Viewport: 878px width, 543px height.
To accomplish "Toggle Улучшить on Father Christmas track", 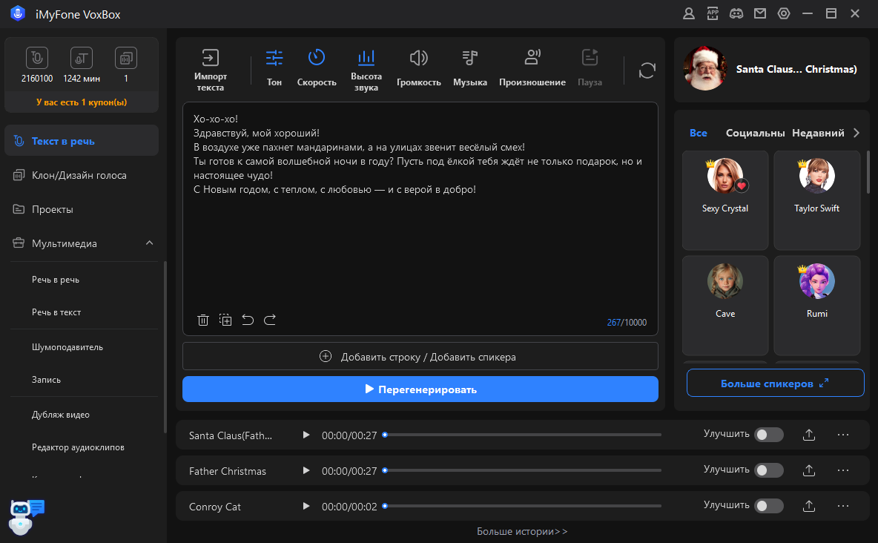I will click(x=768, y=470).
